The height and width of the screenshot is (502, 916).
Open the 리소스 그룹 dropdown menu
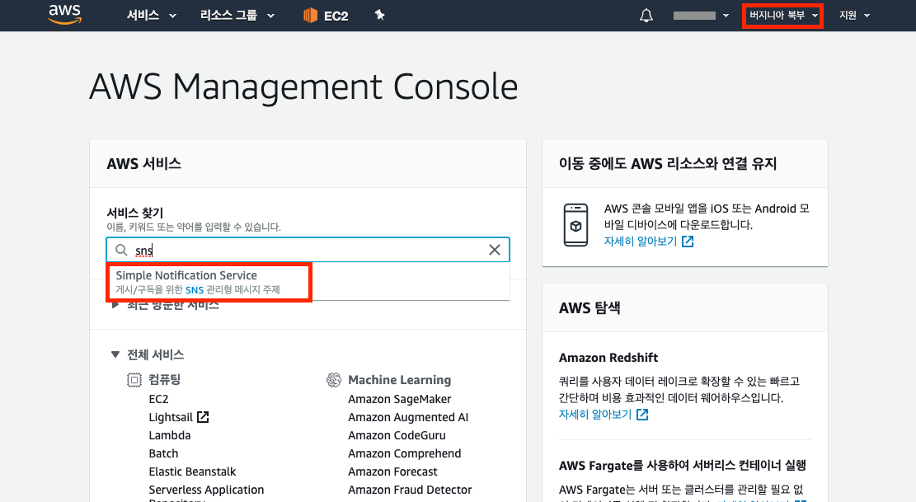click(237, 16)
